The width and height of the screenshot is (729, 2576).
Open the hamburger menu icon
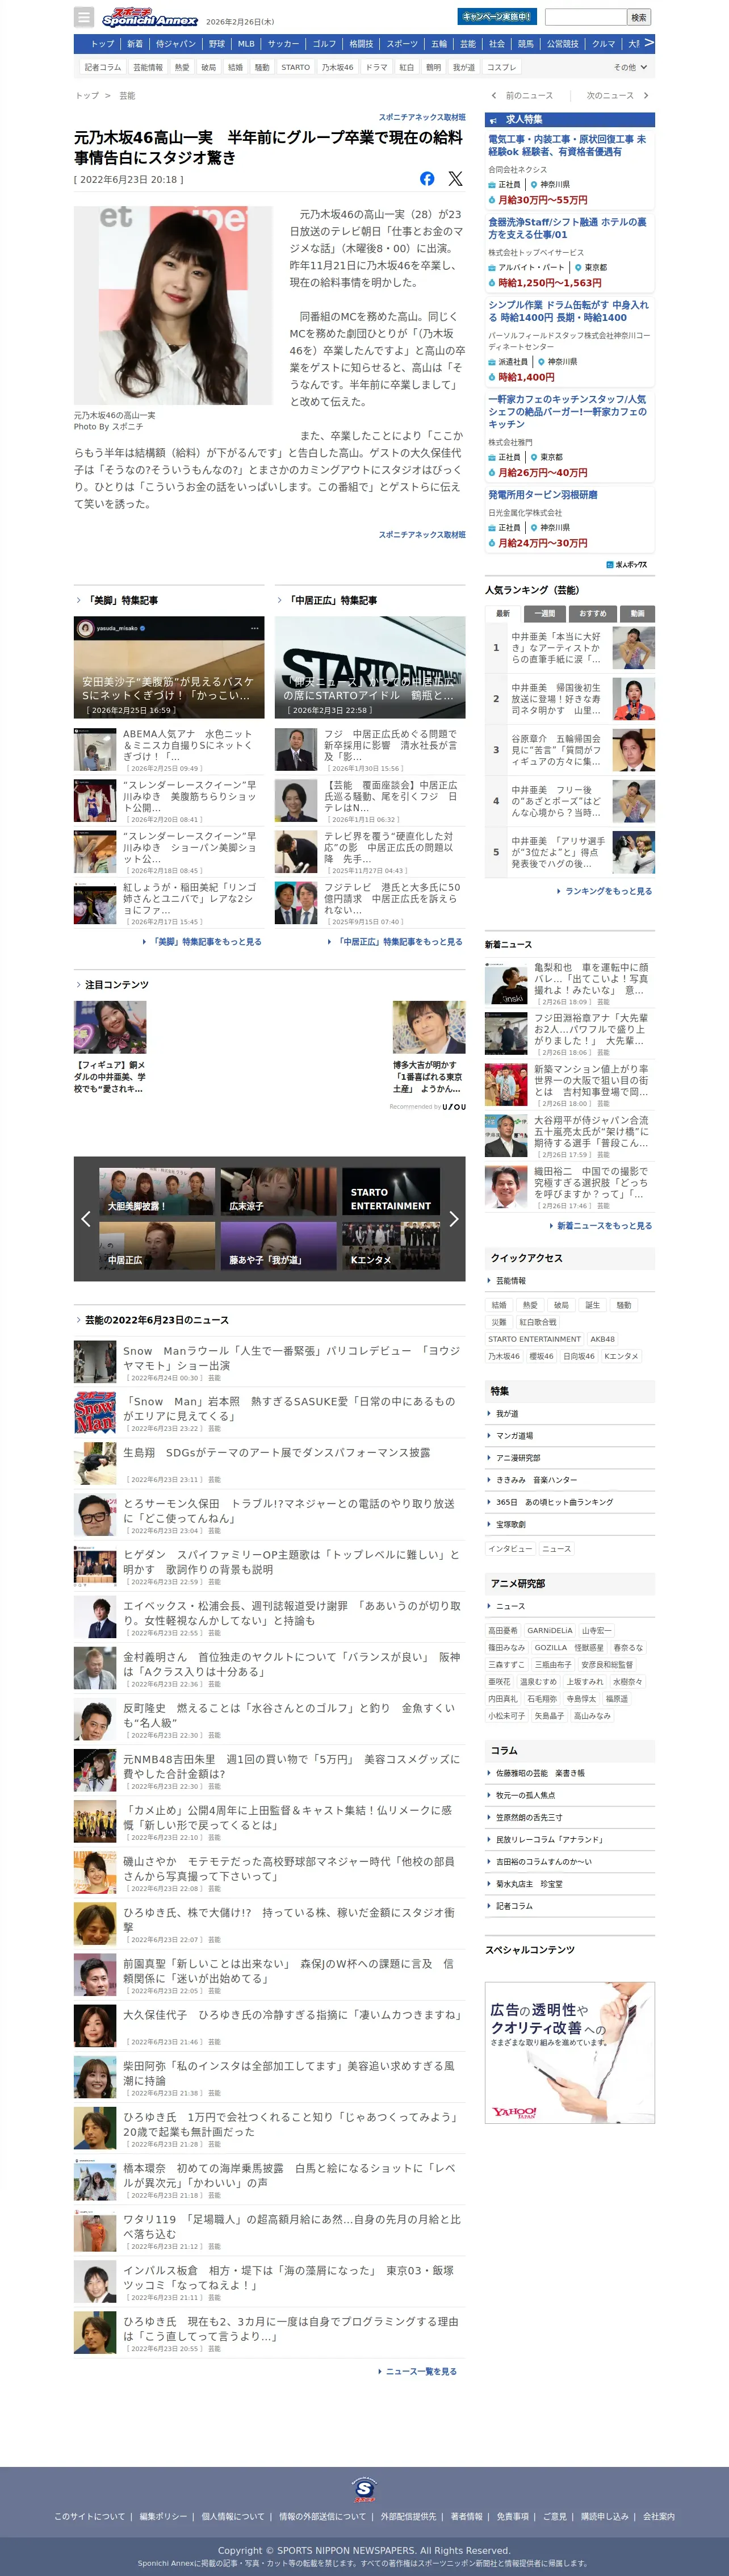pos(84,17)
